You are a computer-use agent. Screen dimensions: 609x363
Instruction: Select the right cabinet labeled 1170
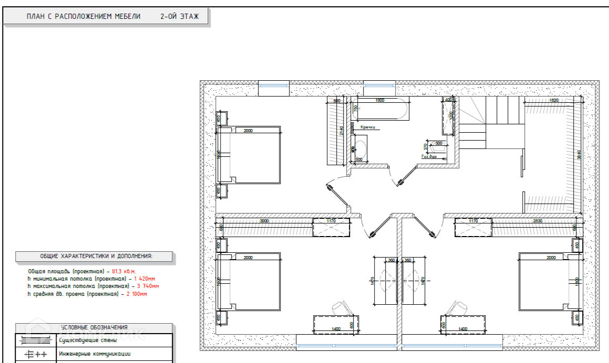(473, 227)
